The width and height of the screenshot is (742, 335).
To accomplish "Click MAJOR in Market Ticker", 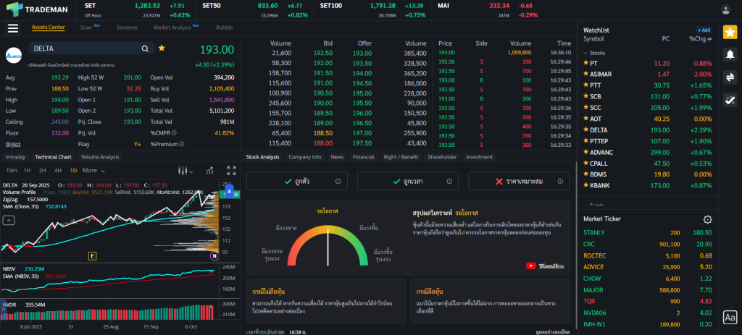I will (593, 290).
